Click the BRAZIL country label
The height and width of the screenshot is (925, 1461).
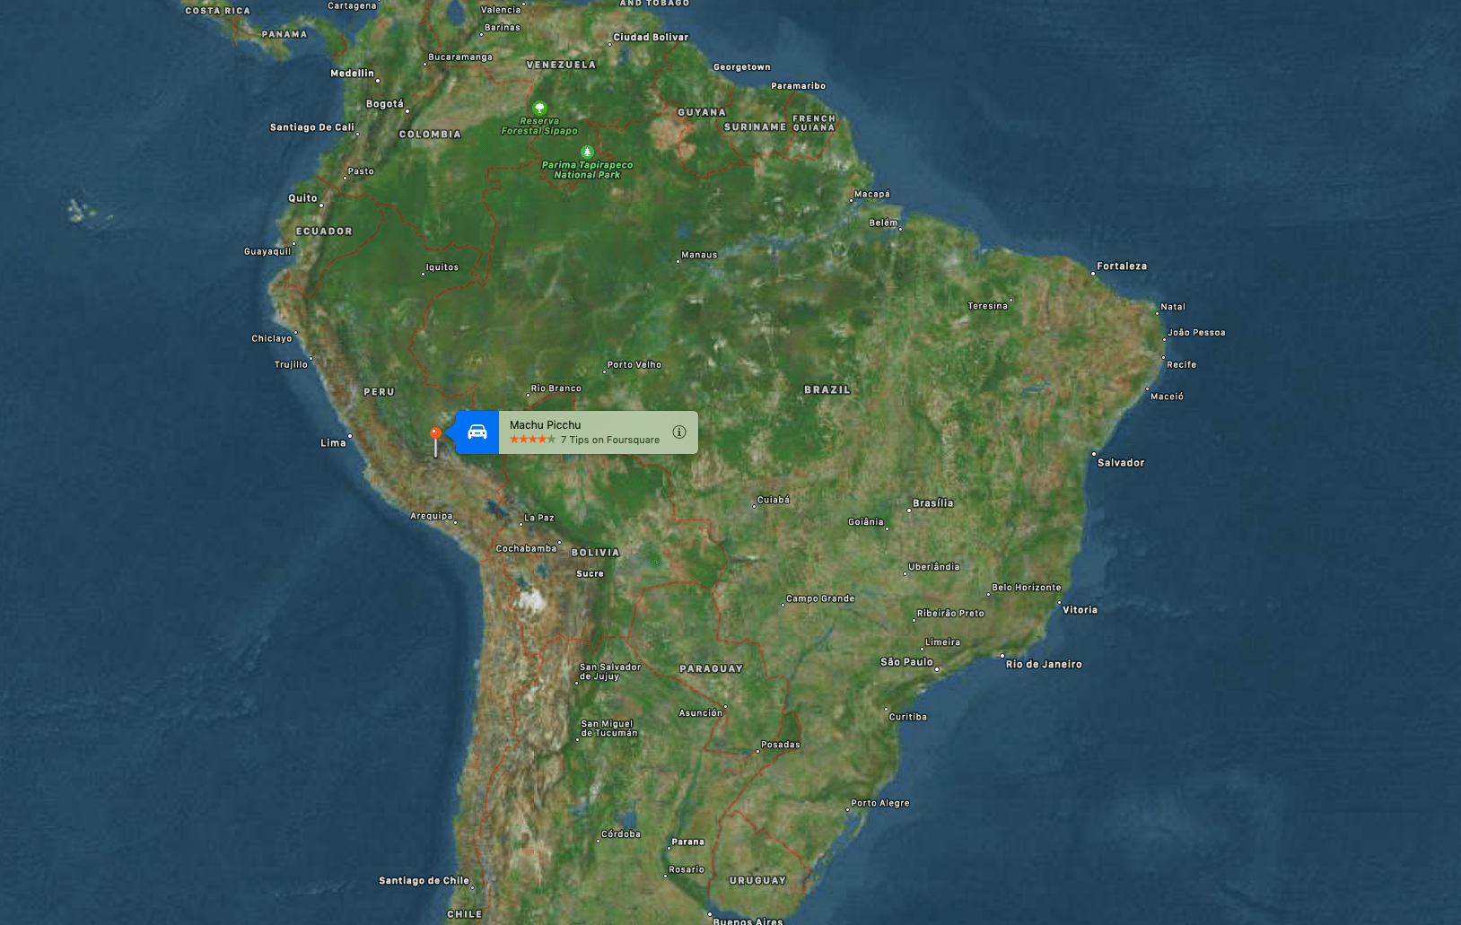(827, 390)
